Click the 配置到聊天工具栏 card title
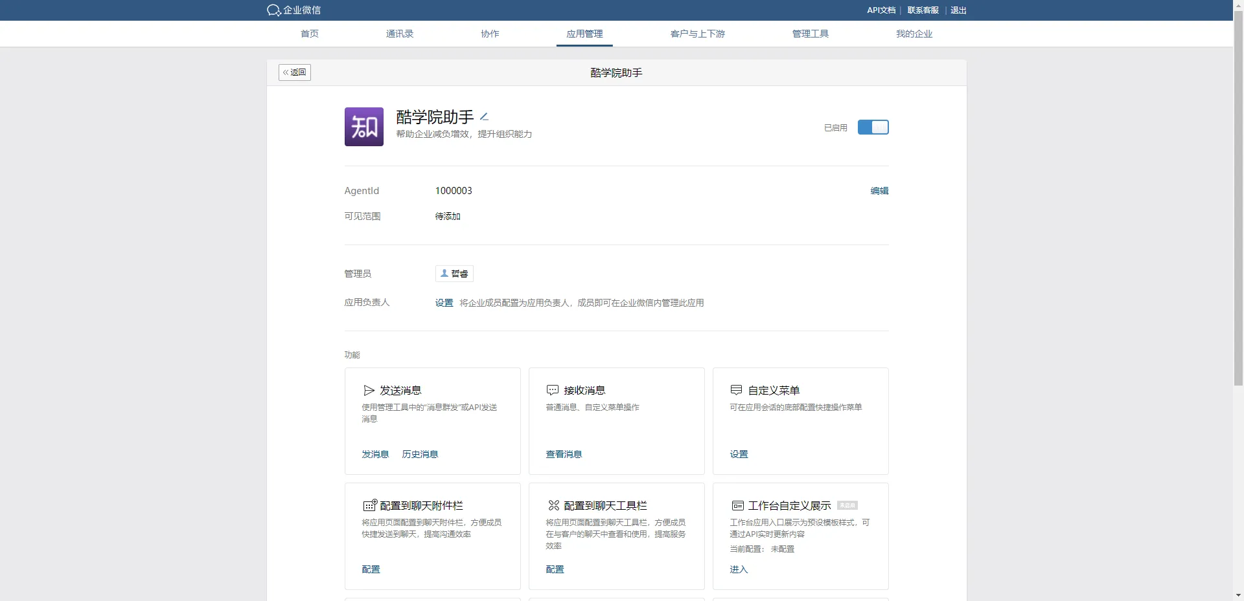This screenshot has height=601, width=1244. tap(605, 505)
